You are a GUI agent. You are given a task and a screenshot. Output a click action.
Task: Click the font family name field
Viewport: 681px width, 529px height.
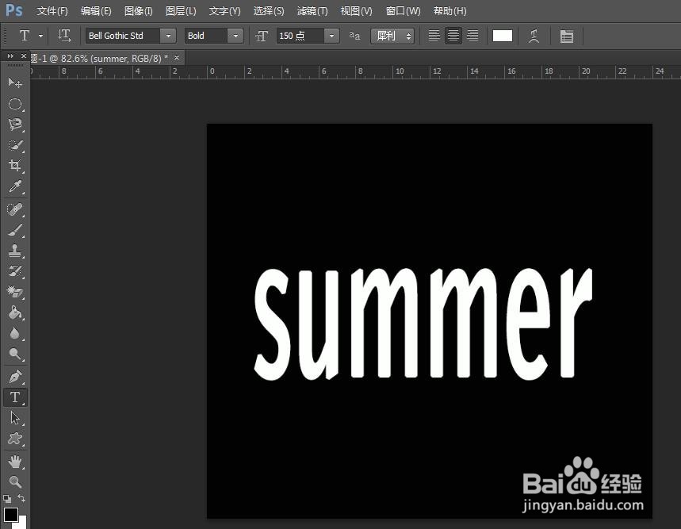123,36
